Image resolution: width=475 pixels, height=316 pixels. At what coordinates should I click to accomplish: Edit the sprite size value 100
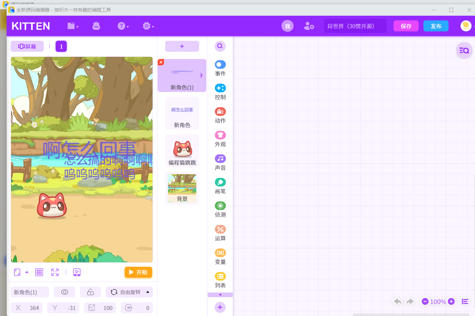click(100, 308)
